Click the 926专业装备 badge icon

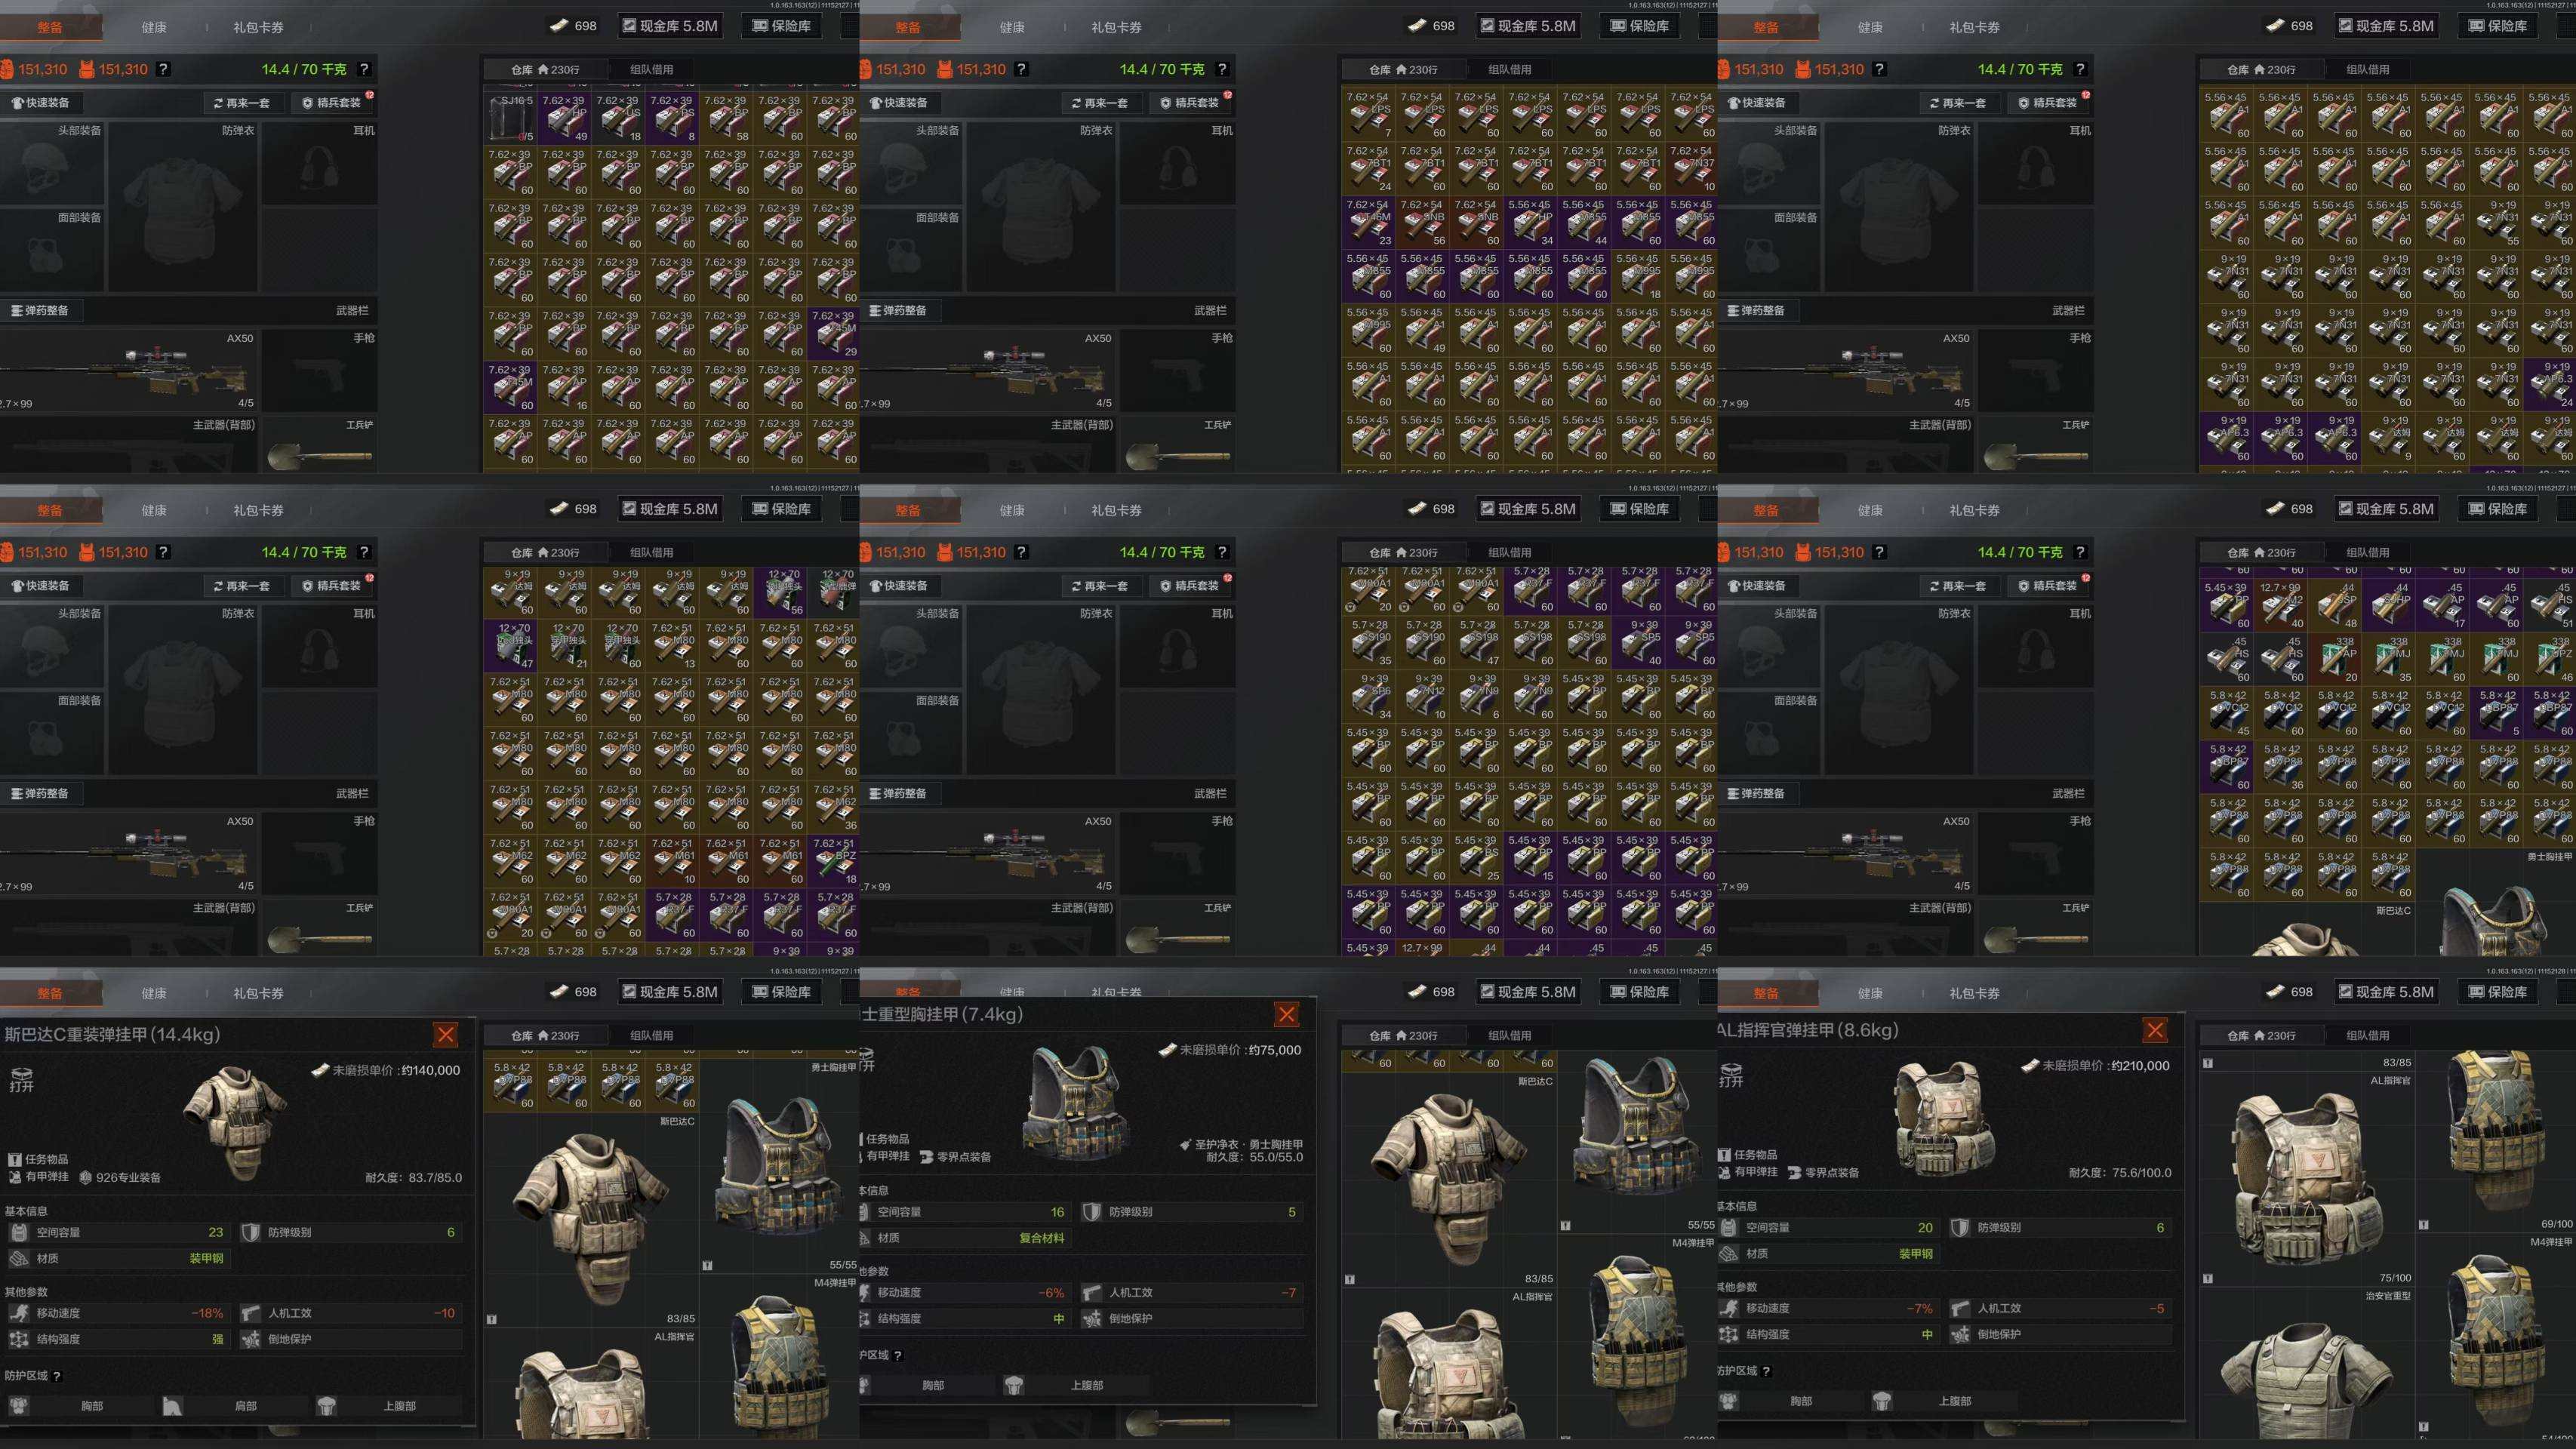click(86, 1177)
